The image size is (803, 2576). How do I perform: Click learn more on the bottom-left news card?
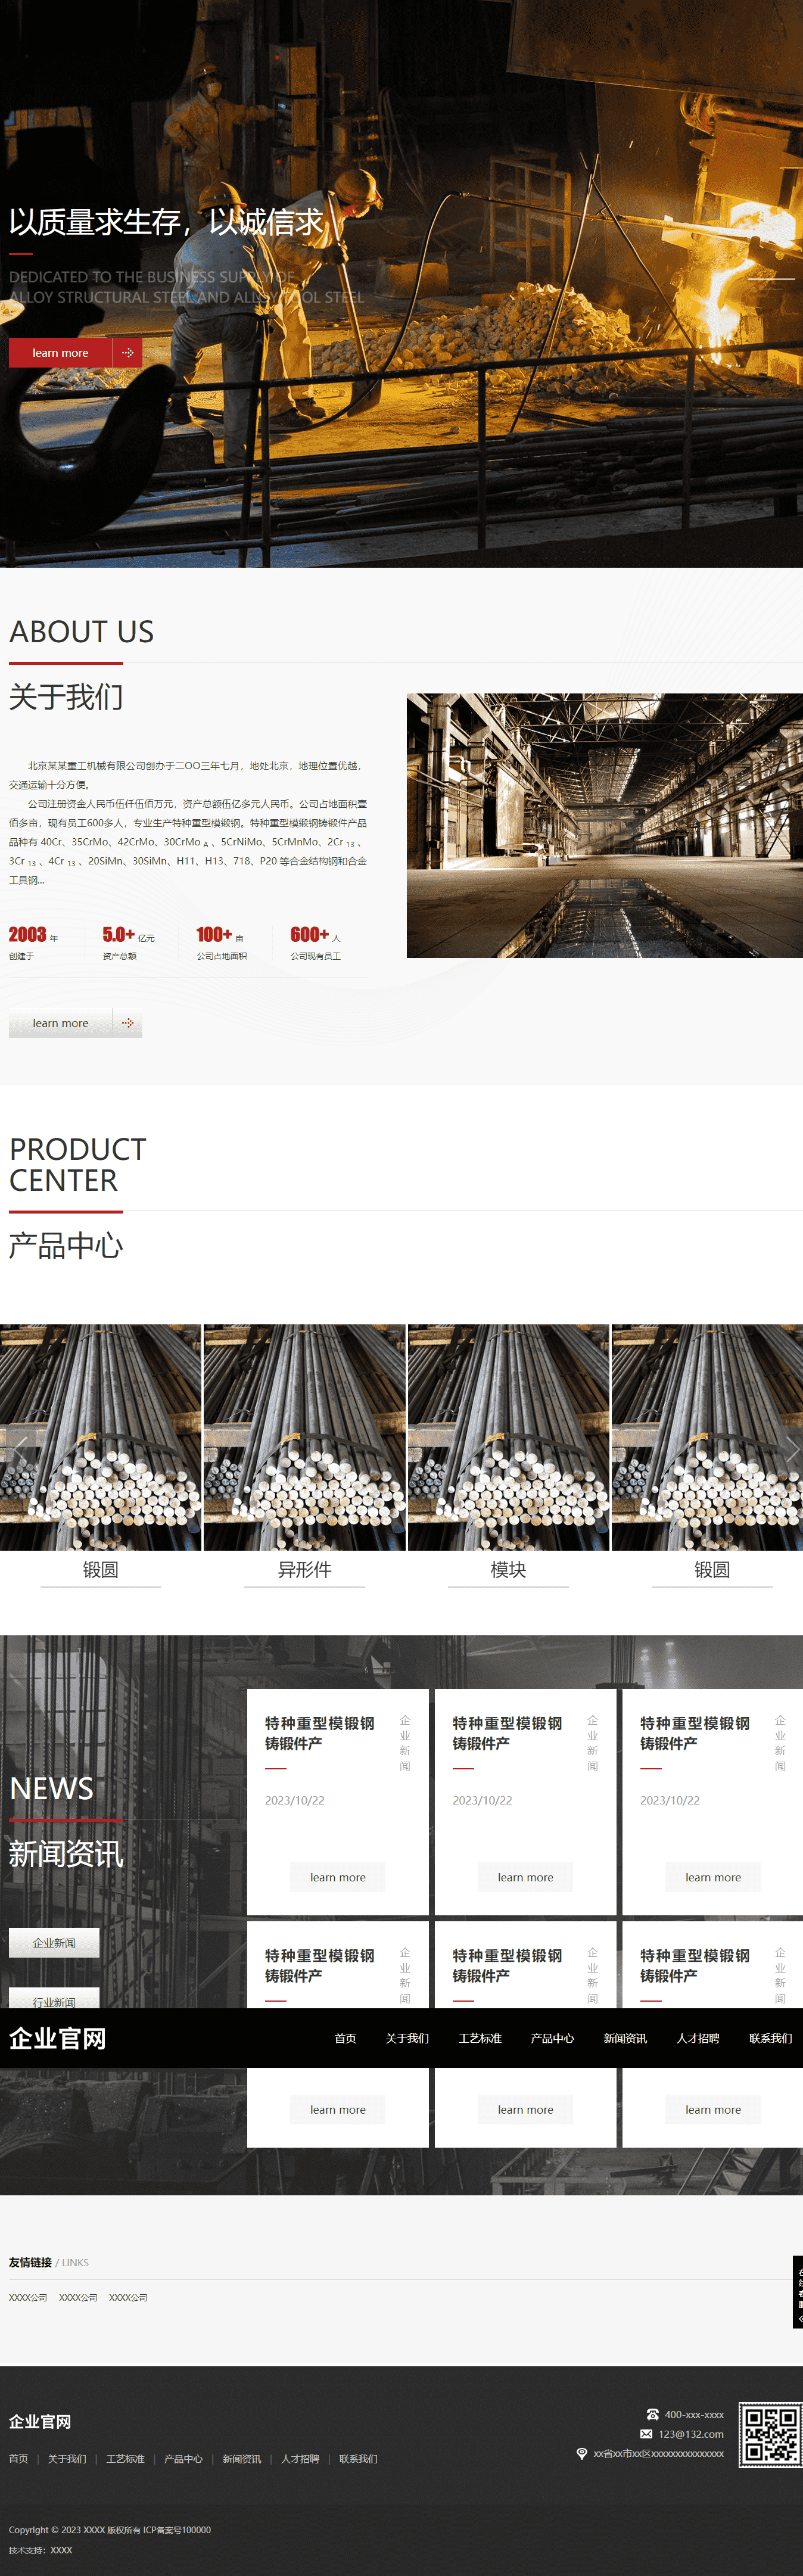pyautogui.click(x=338, y=2109)
